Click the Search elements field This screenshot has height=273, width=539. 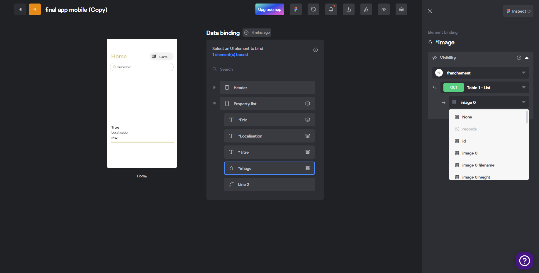(264, 69)
